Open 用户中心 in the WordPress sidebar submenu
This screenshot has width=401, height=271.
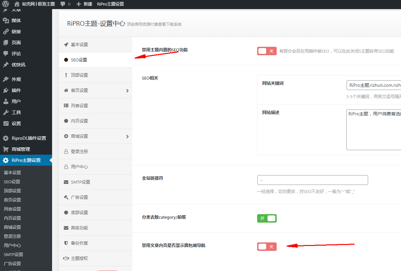(12, 245)
